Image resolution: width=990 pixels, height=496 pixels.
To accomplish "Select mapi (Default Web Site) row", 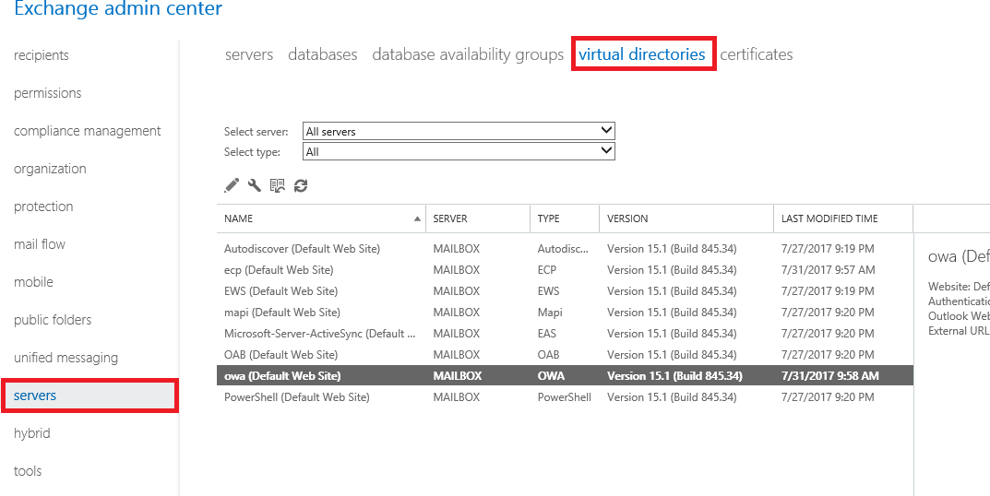I will pyautogui.click(x=565, y=313).
